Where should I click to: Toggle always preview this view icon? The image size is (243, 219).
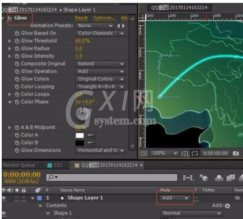pyautogui.click(x=144, y=154)
